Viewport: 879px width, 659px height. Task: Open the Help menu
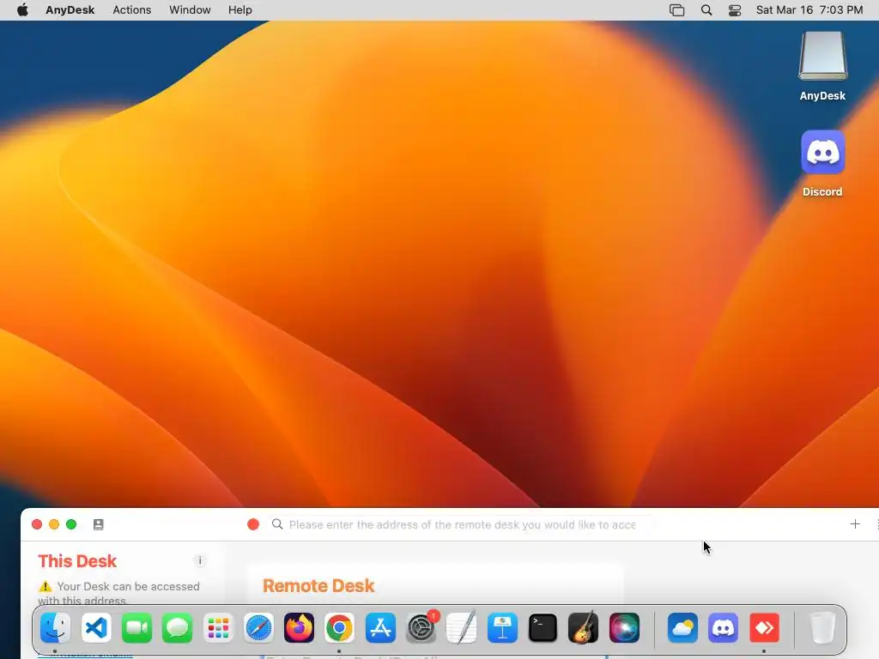pos(240,10)
